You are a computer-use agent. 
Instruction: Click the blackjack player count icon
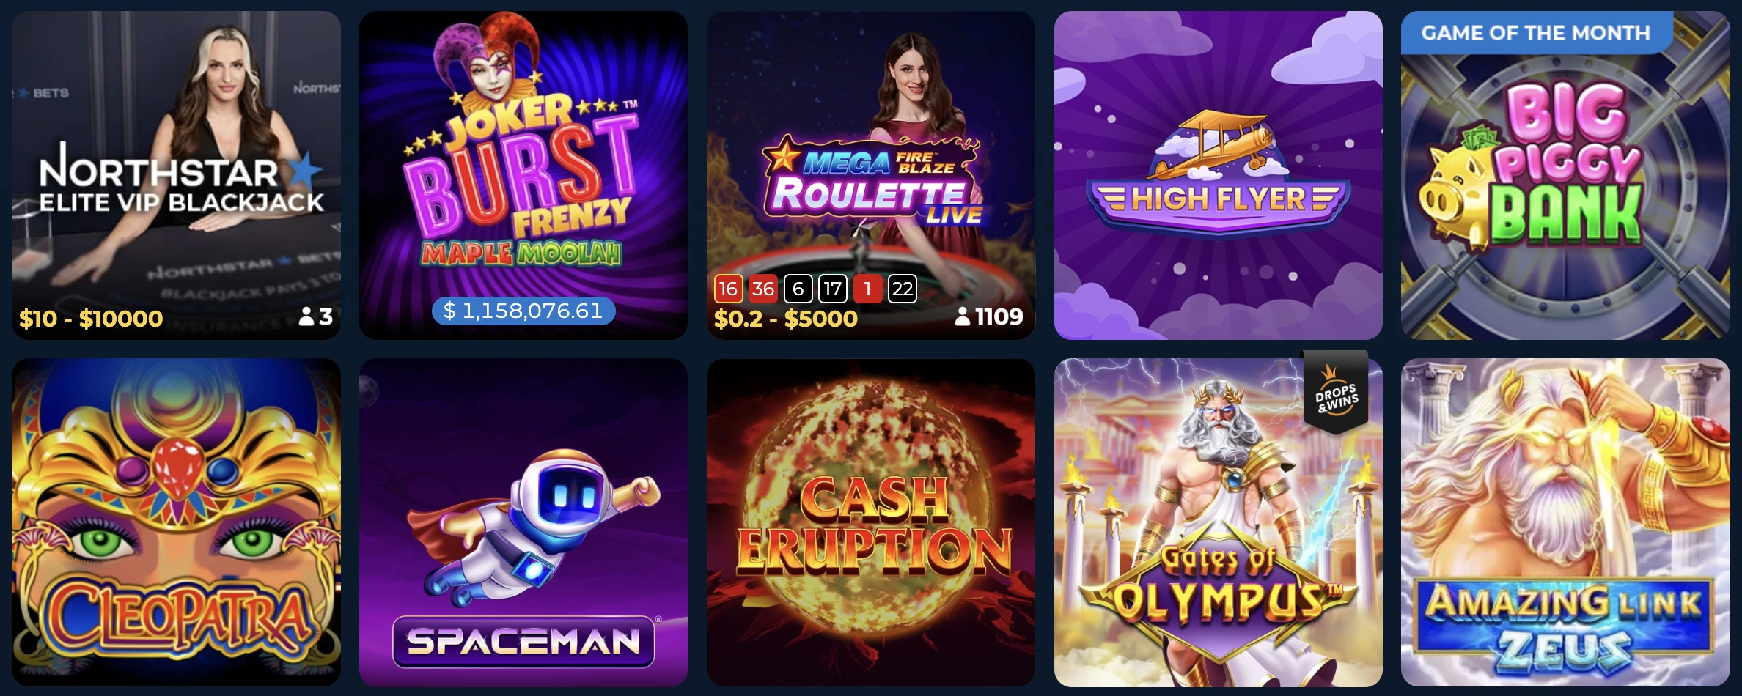pos(306,316)
